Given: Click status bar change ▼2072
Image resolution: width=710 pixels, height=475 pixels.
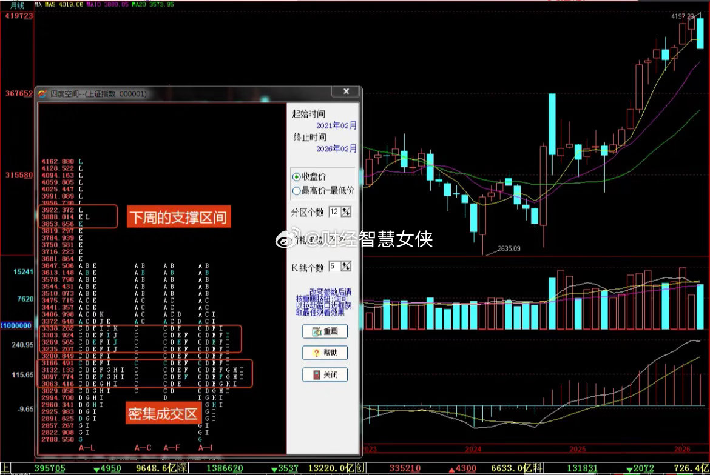Looking at the screenshot, I should point(640,468).
